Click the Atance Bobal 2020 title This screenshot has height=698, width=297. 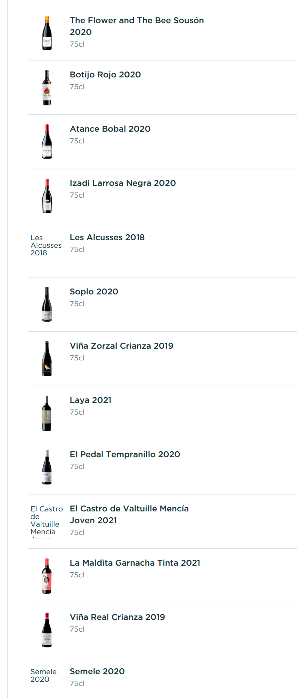[110, 129]
